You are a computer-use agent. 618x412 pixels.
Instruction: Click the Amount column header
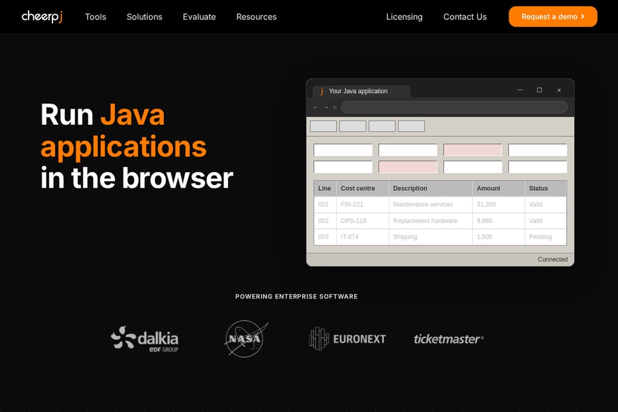click(499, 188)
